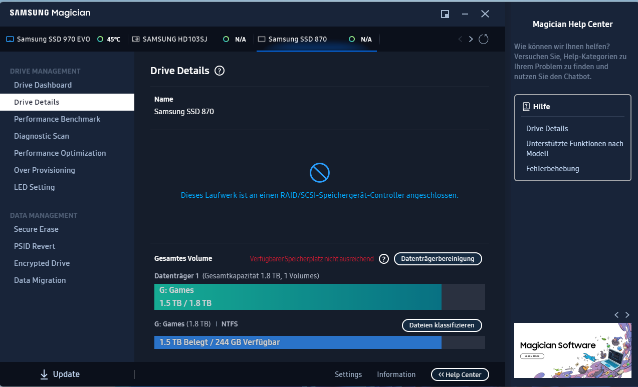This screenshot has width=638, height=387.
Task: Click the Datenträgerbereinigung button
Action: (x=438, y=259)
